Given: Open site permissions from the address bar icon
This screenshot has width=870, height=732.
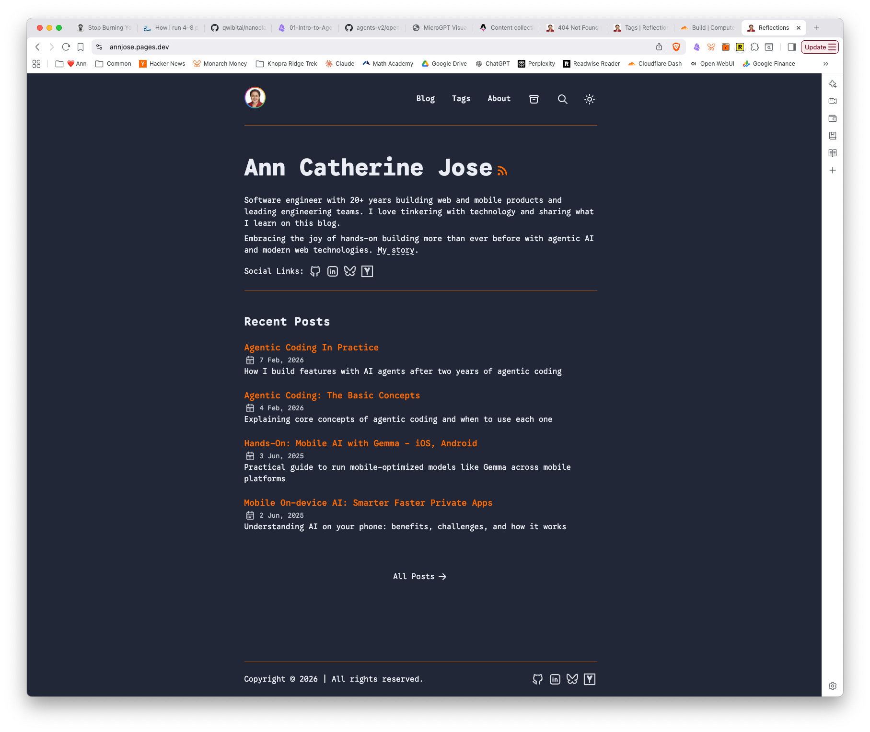Looking at the screenshot, I should pos(99,47).
